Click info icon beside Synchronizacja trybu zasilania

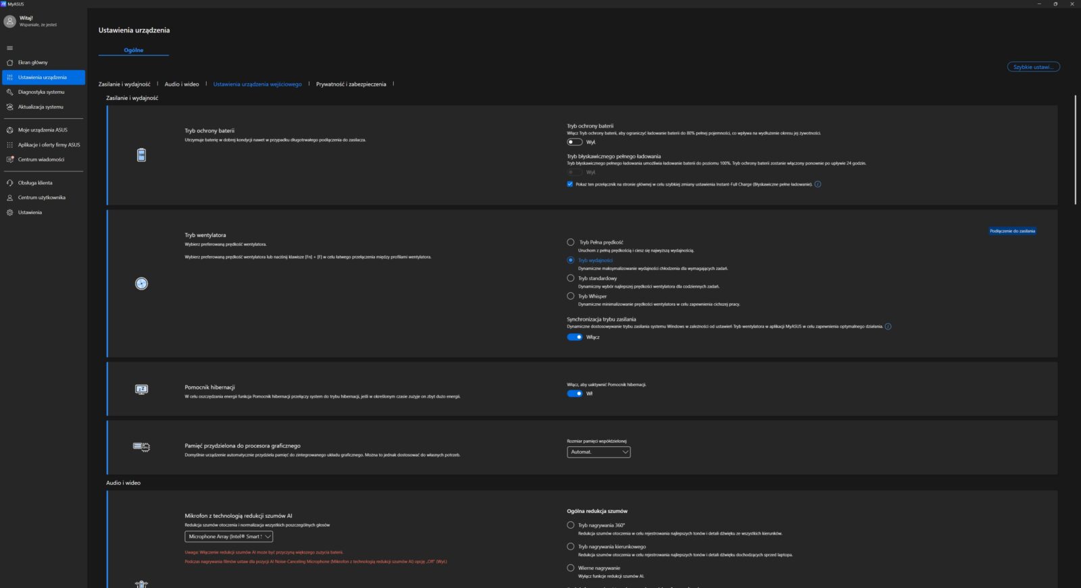tap(888, 327)
